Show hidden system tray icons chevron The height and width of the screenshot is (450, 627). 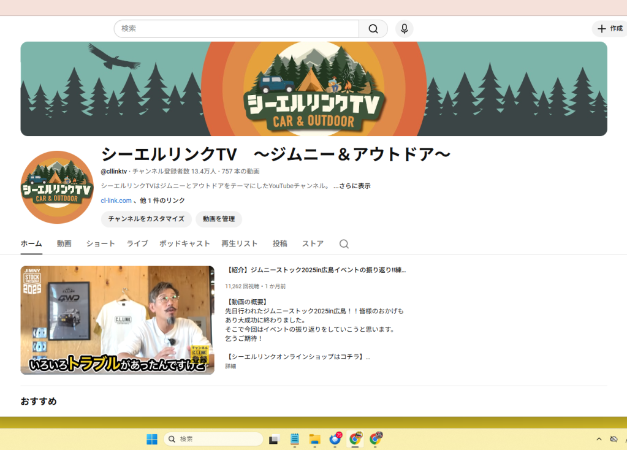click(x=599, y=439)
